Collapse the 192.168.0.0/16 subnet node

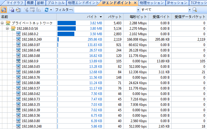[7, 28]
